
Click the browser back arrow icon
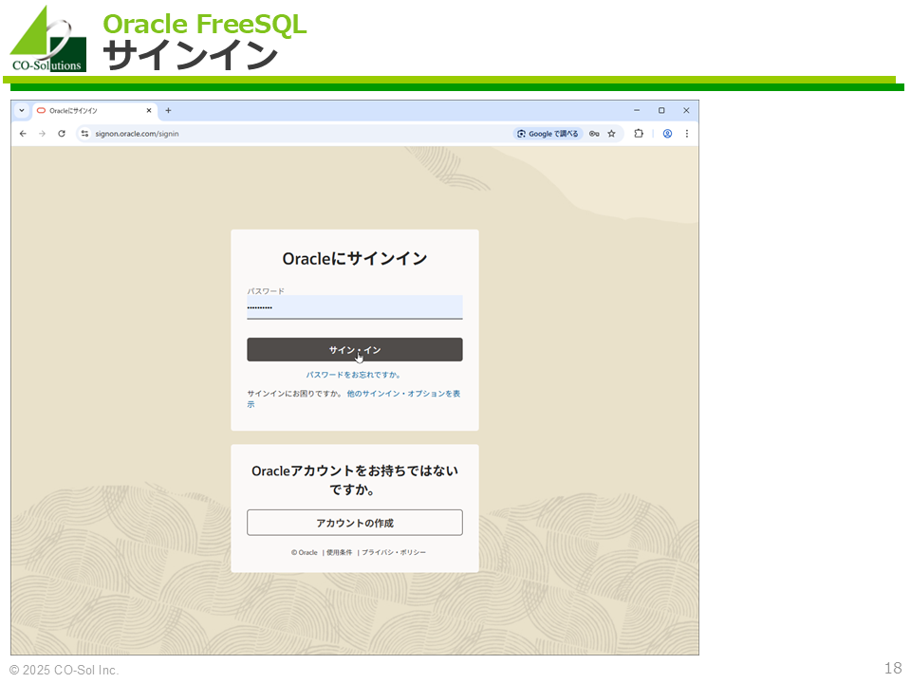pos(23,134)
